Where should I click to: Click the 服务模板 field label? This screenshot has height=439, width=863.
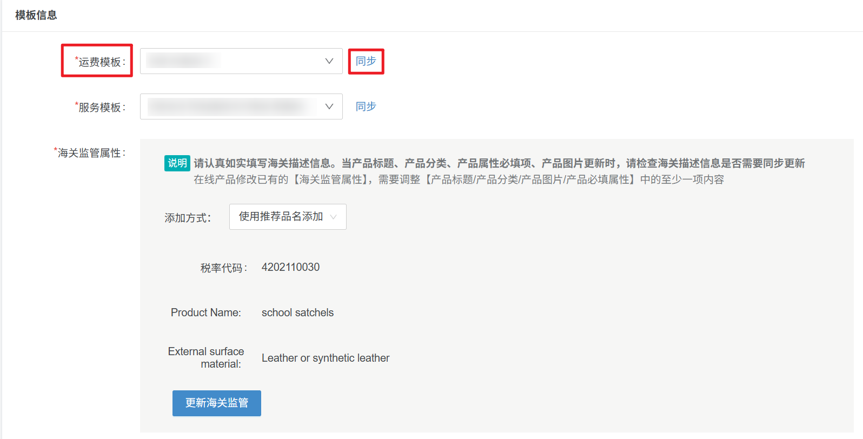(x=101, y=107)
